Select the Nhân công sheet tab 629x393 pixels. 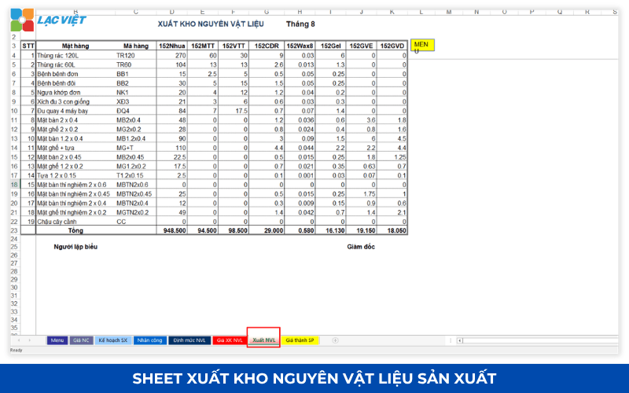pos(149,340)
